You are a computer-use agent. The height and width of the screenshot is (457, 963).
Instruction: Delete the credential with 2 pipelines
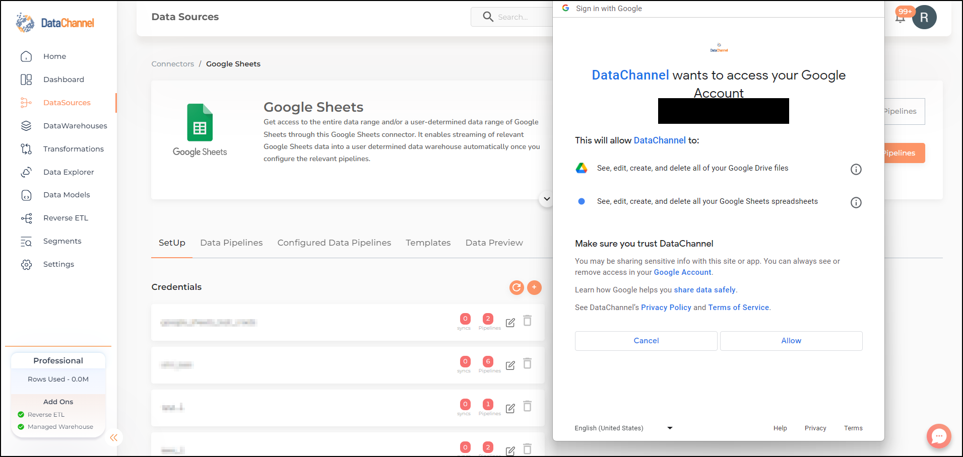528,321
